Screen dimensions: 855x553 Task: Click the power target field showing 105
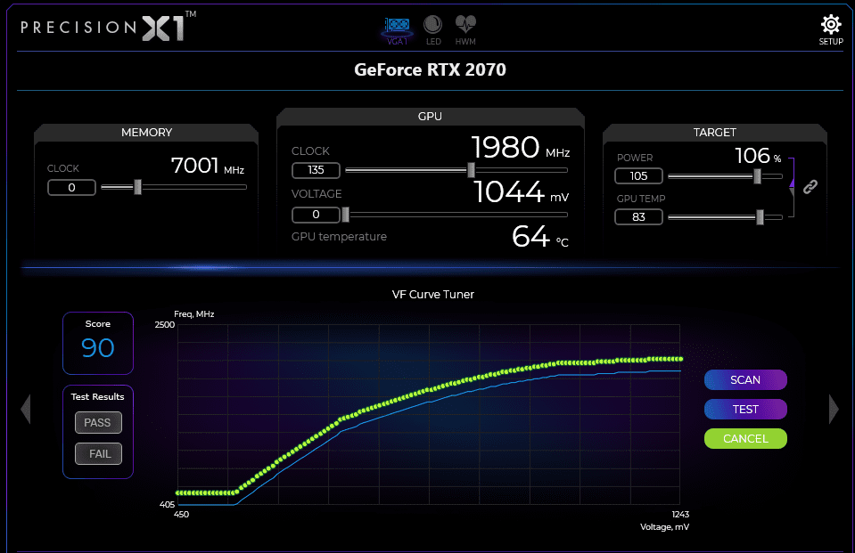(638, 176)
